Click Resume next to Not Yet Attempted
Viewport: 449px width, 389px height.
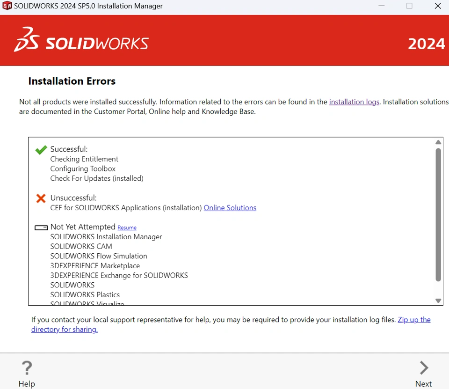[x=127, y=228]
